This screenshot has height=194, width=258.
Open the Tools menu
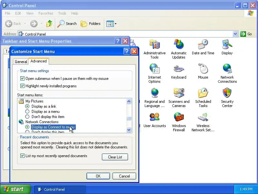[62, 13]
